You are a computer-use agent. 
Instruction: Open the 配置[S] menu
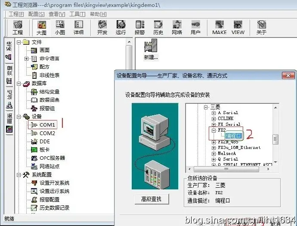[36, 14]
